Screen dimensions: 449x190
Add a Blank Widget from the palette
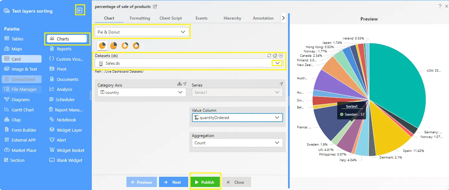pos(66,160)
